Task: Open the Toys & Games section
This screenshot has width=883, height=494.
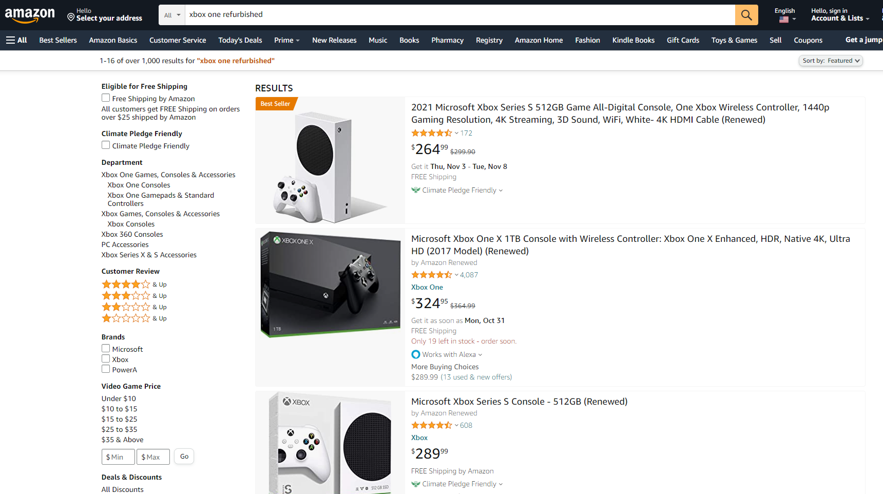Action: pos(734,40)
